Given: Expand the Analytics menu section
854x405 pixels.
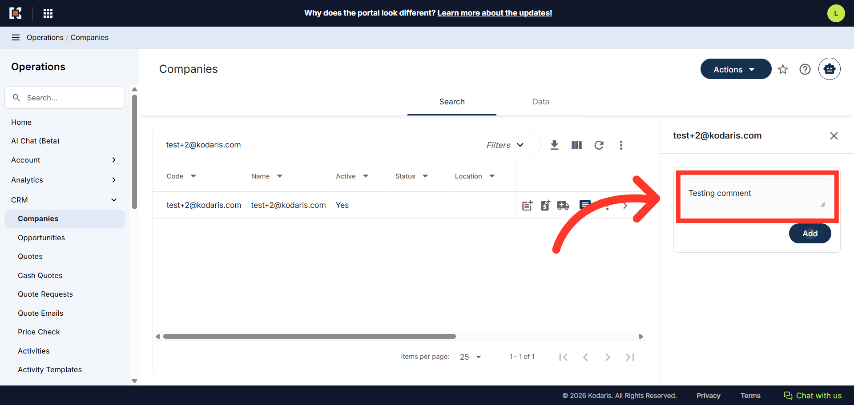Looking at the screenshot, I should pyautogui.click(x=64, y=180).
